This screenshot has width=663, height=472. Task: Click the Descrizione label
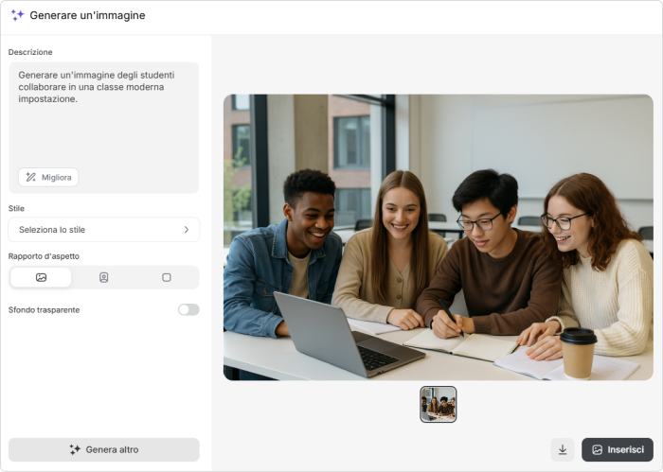[30, 52]
